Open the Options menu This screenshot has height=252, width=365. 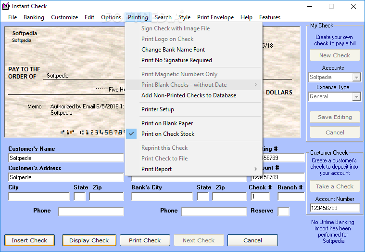[x=111, y=17]
